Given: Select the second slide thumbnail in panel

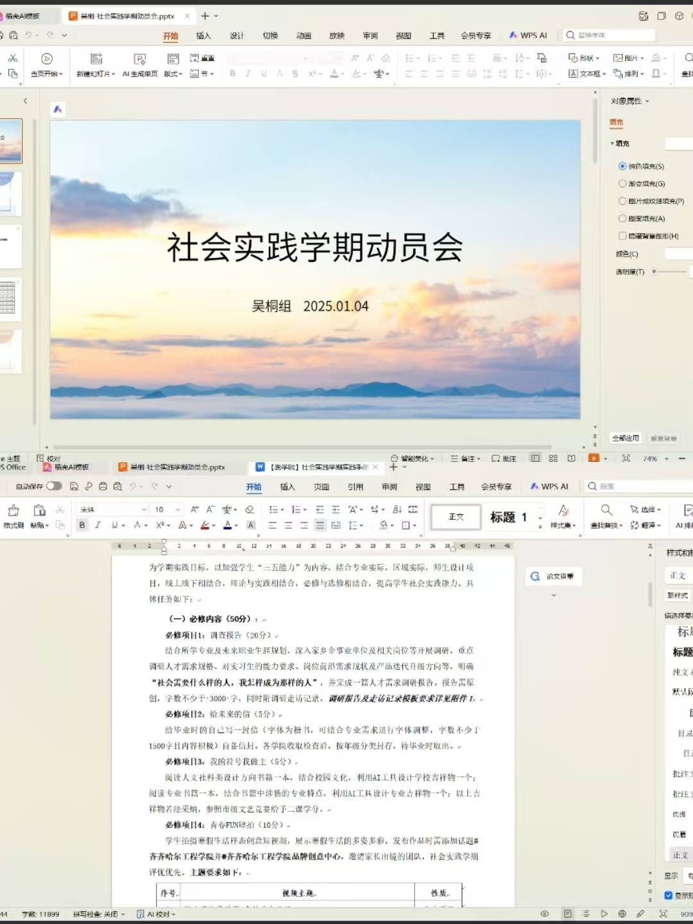Looking at the screenshot, I should pyautogui.click(x=10, y=194).
